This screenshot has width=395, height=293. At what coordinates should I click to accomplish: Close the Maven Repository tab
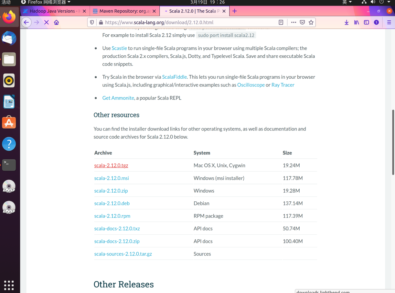point(154,11)
